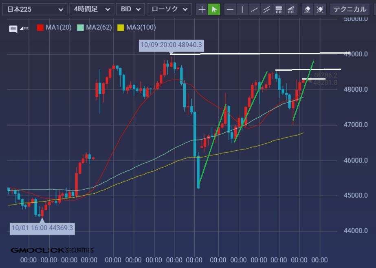376x268 pixels.
Task: Toggle the legend collapse arrow icon
Action: (x=24, y=28)
